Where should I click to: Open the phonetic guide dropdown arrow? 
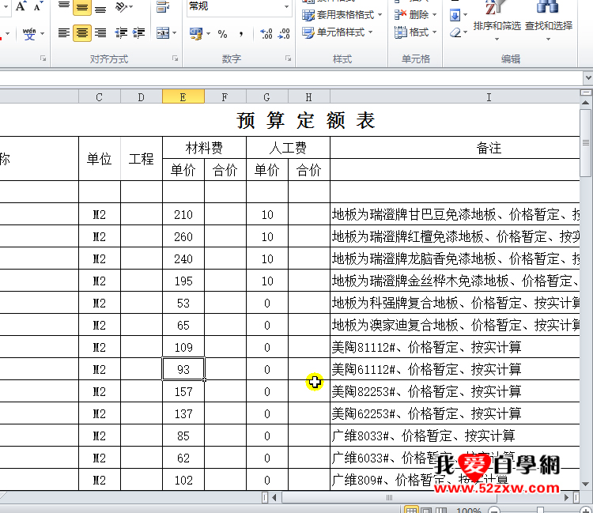tap(43, 34)
